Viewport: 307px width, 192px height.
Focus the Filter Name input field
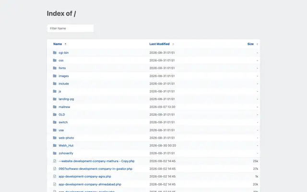[x=71, y=28]
